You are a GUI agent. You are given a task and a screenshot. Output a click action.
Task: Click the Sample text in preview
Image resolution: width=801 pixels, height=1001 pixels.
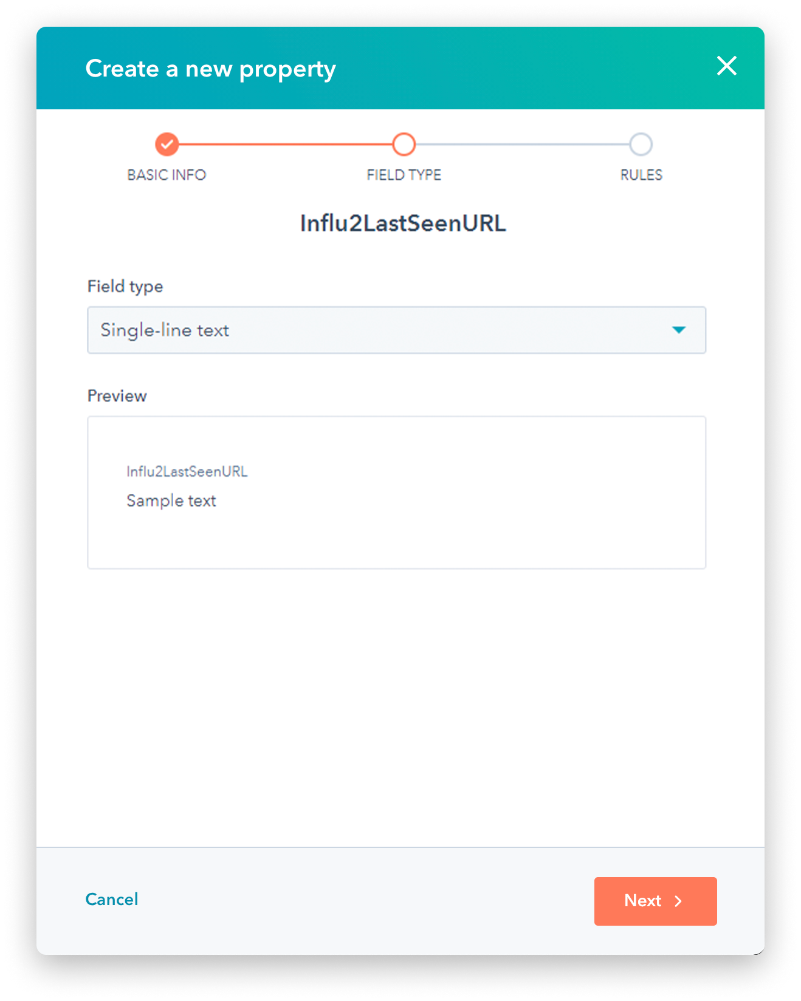(171, 501)
